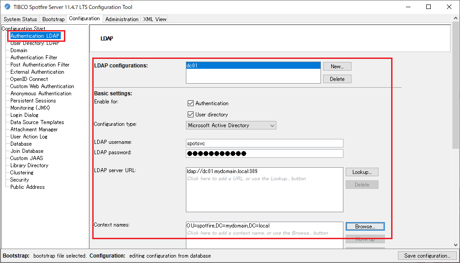This screenshot has width=460, height=263.
Task: Select the Configuration tab
Action: (85, 18)
